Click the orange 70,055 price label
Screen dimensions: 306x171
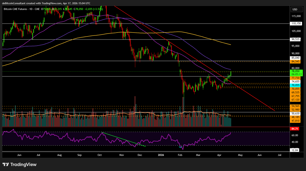point(296,89)
